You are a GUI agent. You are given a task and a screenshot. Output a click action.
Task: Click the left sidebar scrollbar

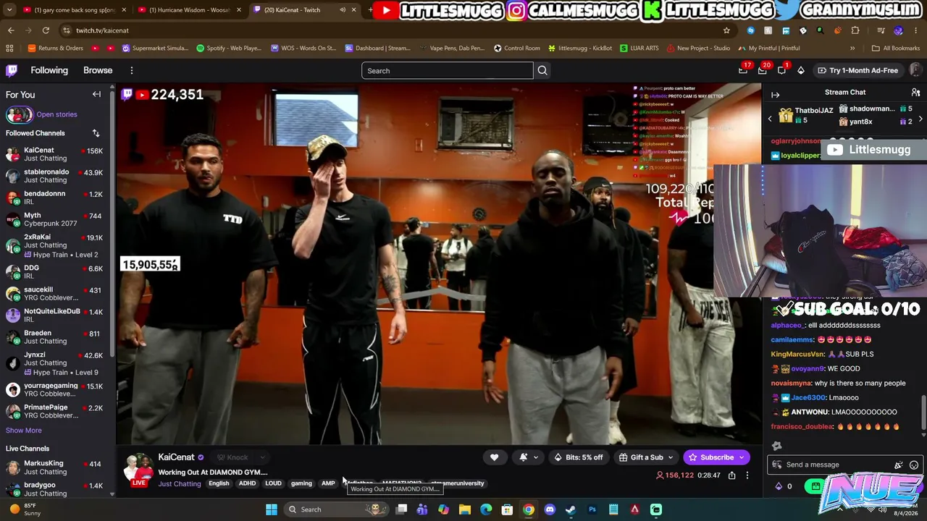pyautogui.click(x=112, y=224)
